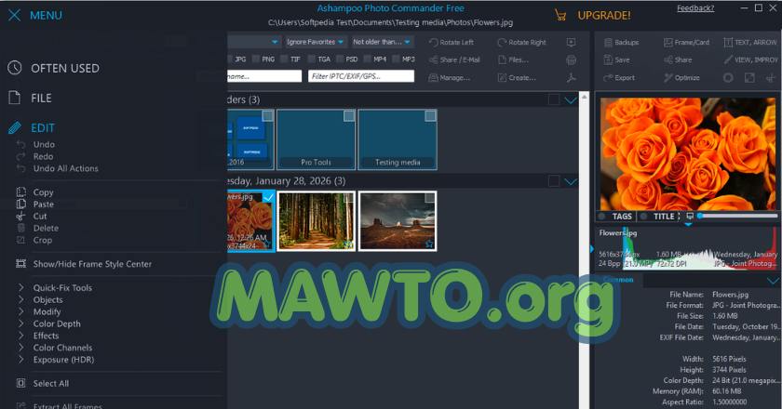Viewport: 782px width, 409px height.
Task: Click the Save button
Action: pyautogui.click(x=617, y=59)
